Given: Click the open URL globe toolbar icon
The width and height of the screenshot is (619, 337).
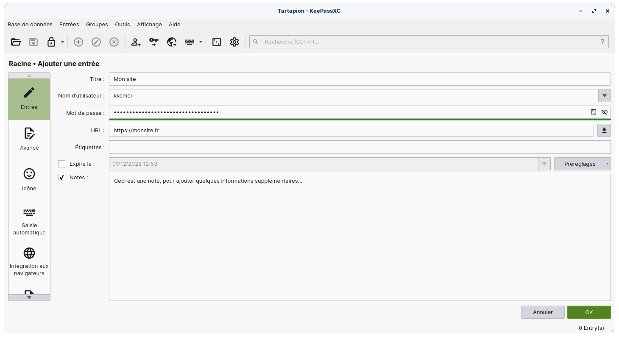Looking at the screenshot, I should (172, 42).
